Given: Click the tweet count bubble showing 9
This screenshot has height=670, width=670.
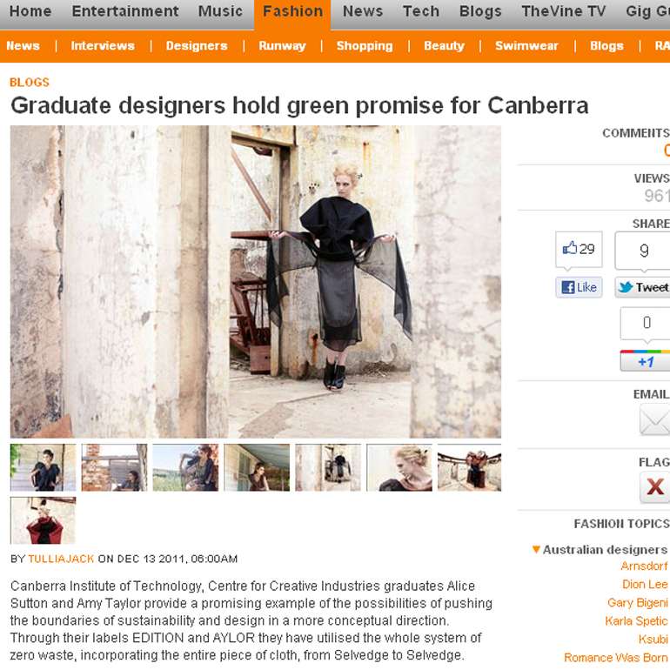Looking at the screenshot, I should tap(643, 251).
